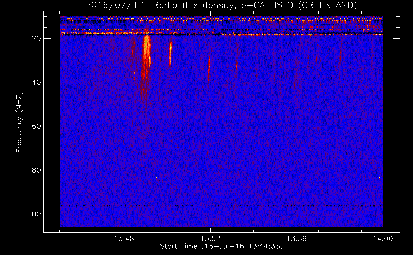Click the 13:56 time tick label
The image size is (413, 255).
click(x=297, y=239)
